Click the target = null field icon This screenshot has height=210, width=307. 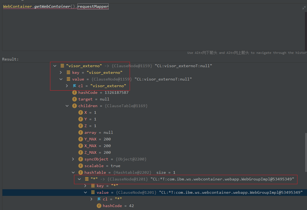pos(74,99)
